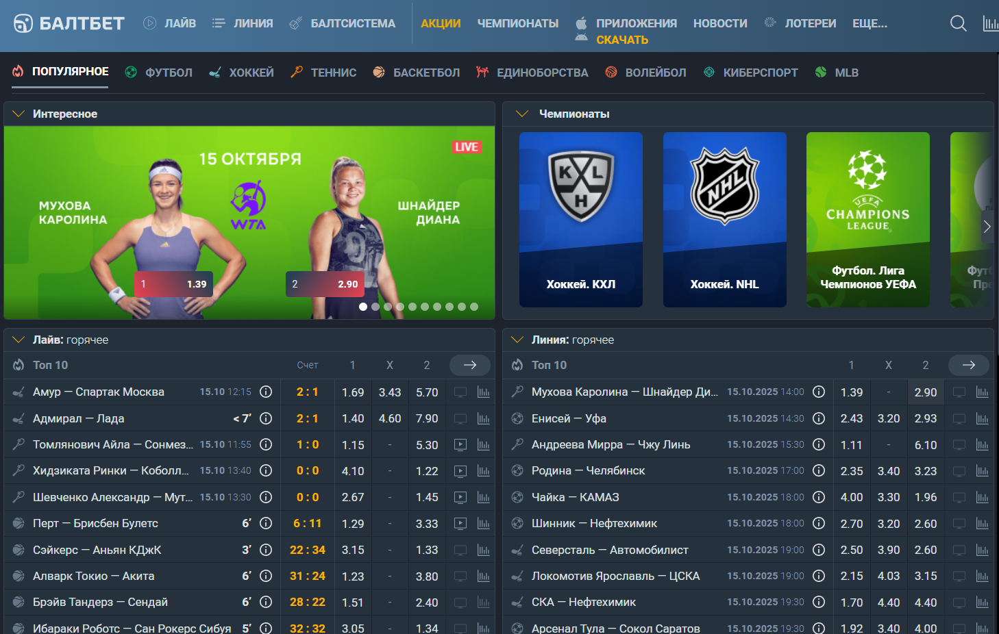Open statistics chart icon for Адмирал — Лада
999x634 pixels.
pyautogui.click(x=483, y=418)
